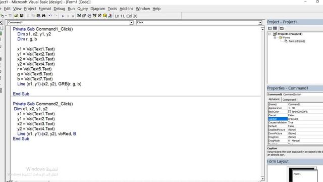Click the Paste icon in the toolbar
Screen dimensions: 323x182
[x=38, y=16]
